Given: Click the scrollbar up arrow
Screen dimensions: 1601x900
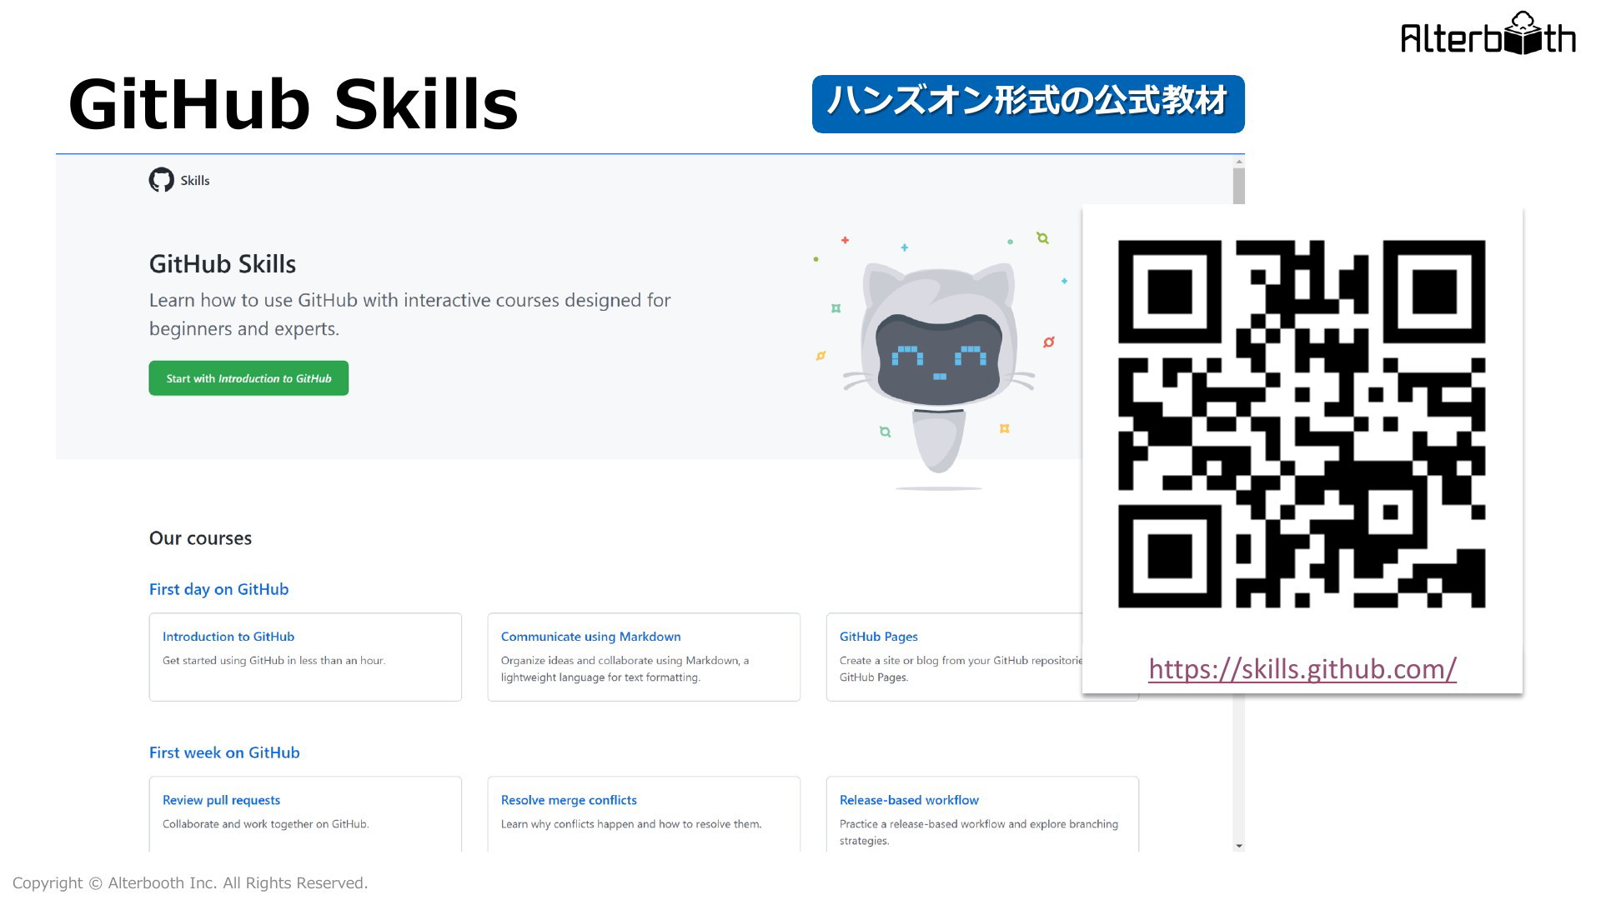Looking at the screenshot, I should click(1239, 161).
